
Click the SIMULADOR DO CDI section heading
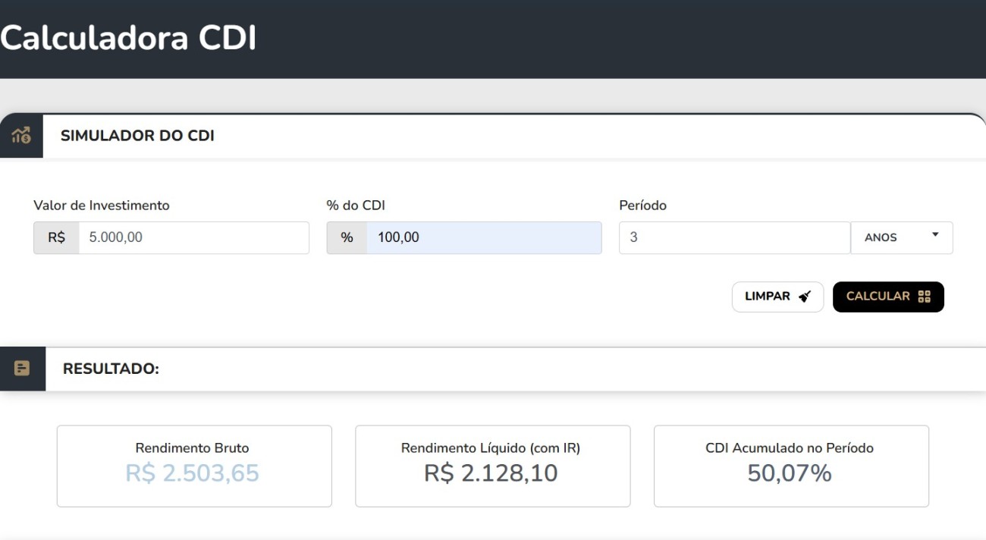[137, 136]
